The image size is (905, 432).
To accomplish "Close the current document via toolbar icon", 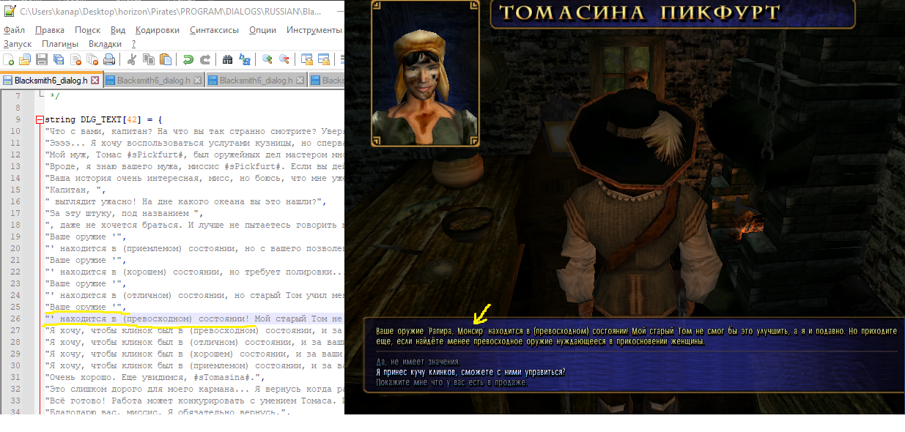I will (x=75, y=60).
